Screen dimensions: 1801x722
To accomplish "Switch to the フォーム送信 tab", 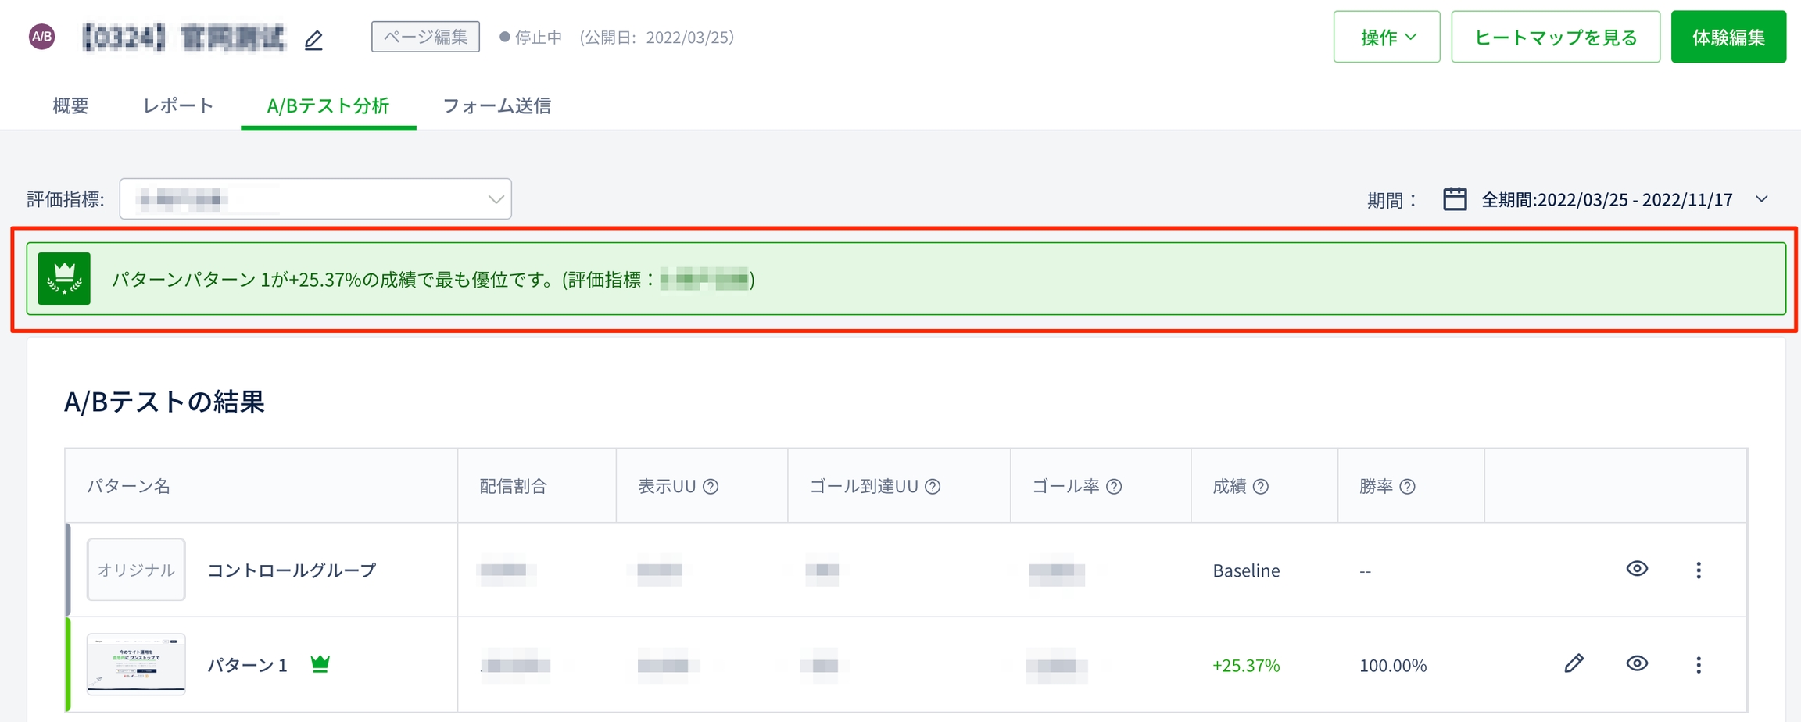I will tap(496, 105).
